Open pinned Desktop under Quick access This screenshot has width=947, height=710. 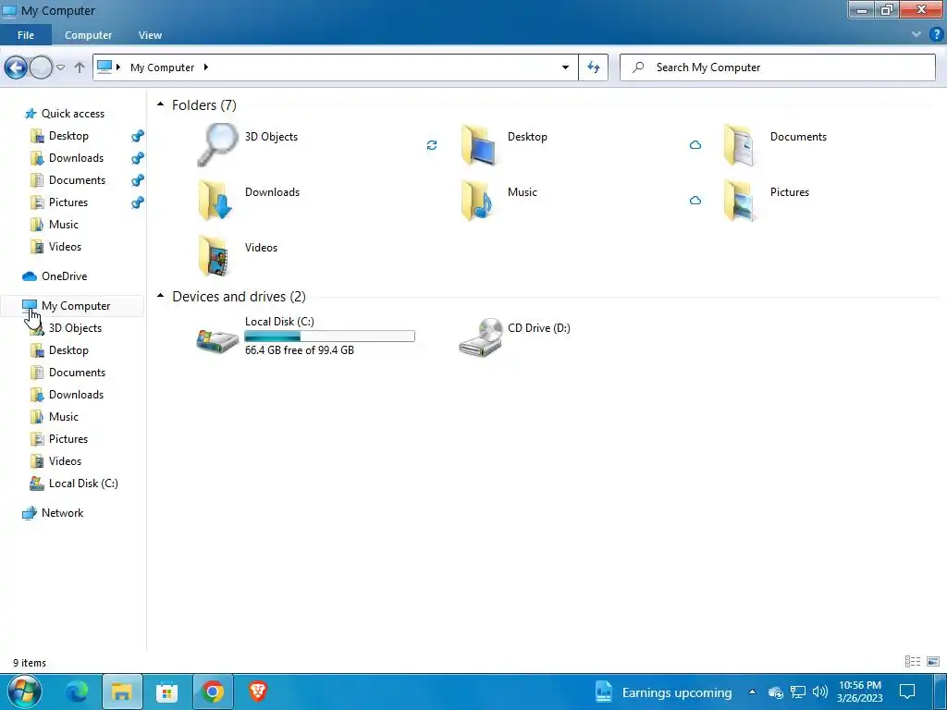click(x=68, y=136)
